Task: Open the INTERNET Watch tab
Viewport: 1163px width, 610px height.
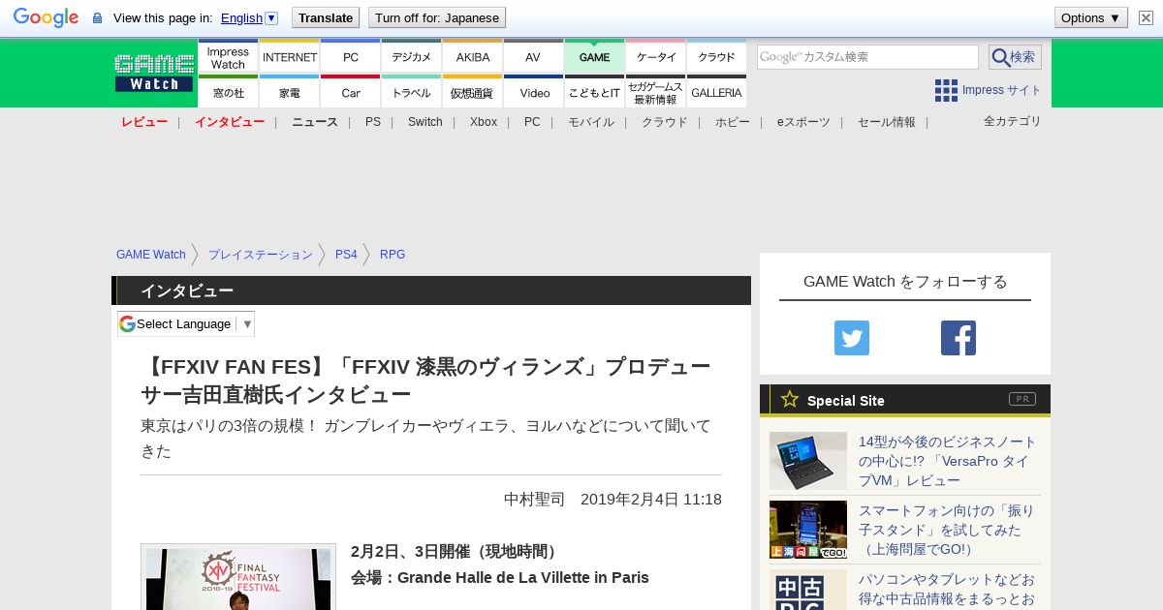Action: [290, 56]
